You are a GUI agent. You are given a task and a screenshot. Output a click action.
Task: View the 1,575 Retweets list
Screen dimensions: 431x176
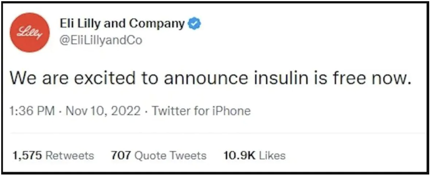[x=53, y=155]
